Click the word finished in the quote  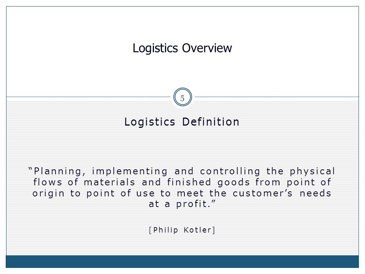[x=189, y=182]
